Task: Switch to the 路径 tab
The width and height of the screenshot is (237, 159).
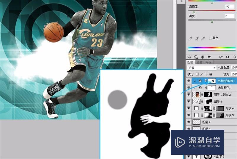Action: pyautogui.click(x=209, y=62)
